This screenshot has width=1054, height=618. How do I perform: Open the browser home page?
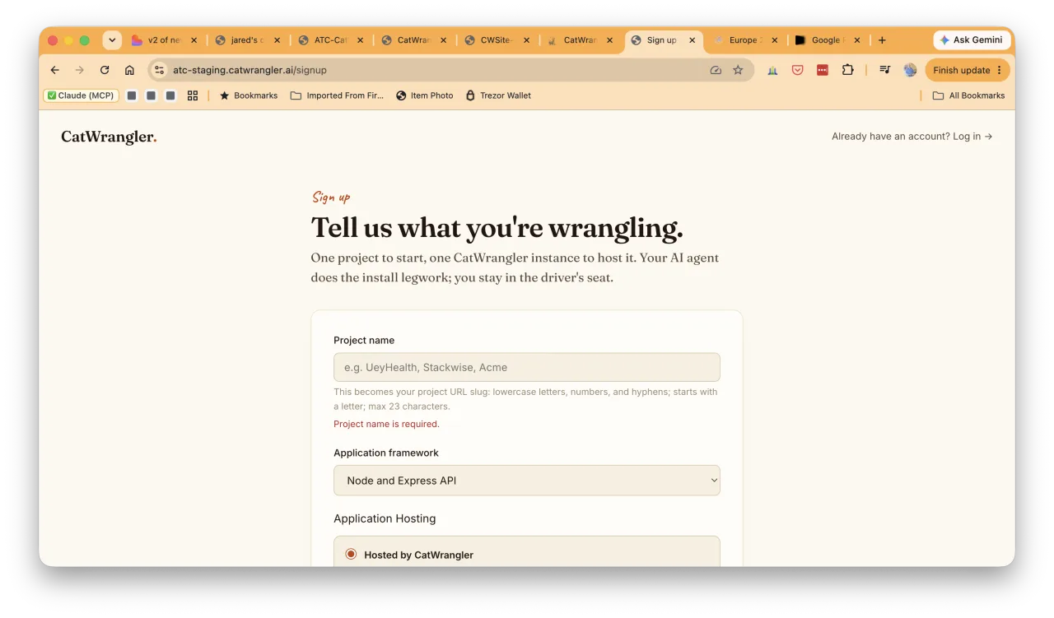129,70
